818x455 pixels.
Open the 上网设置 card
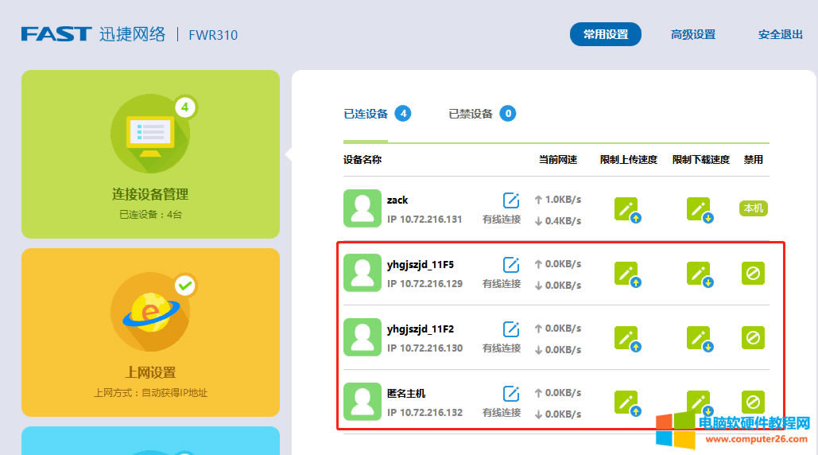point(150,332)
